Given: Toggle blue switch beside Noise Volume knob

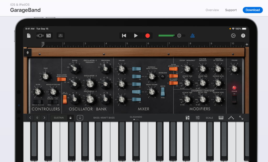Looking at the screenshot, I should [x=136, y=92].
